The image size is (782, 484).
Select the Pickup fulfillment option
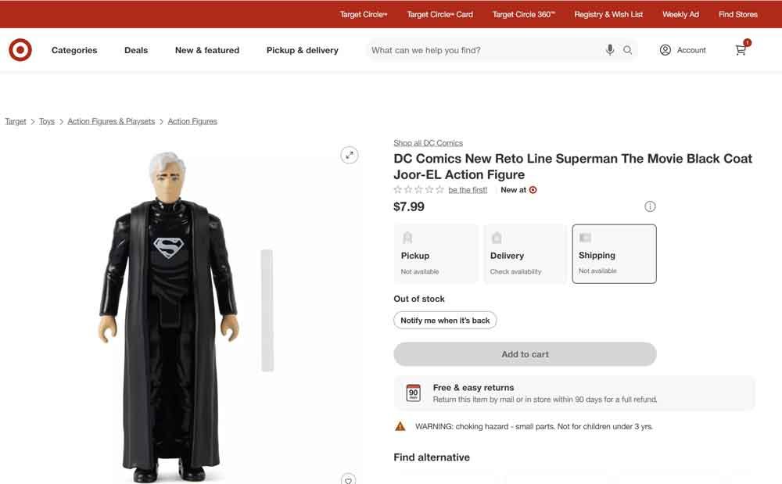[x=436, y=254]
